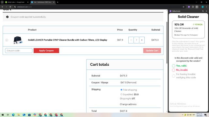Screen dimensions: 209x117
Task: Open the SolidCLEANER Portable CPAP Cleaner Bundle link
Action: (68, 40)
